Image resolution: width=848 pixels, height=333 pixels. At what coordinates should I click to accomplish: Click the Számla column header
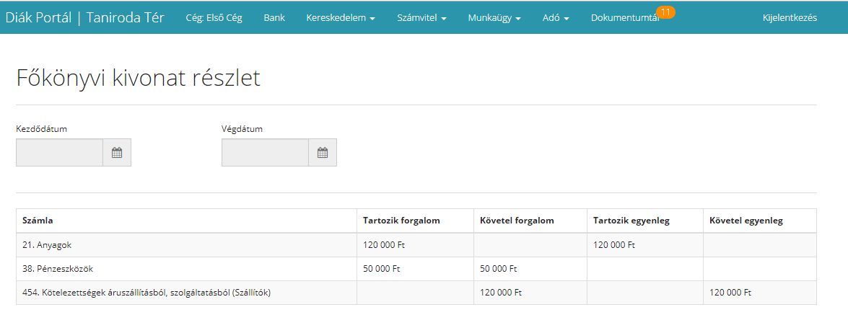38,221
